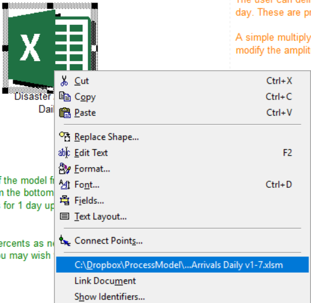
Task: Choose Paste from the context menu
Action: click(182, 113)
